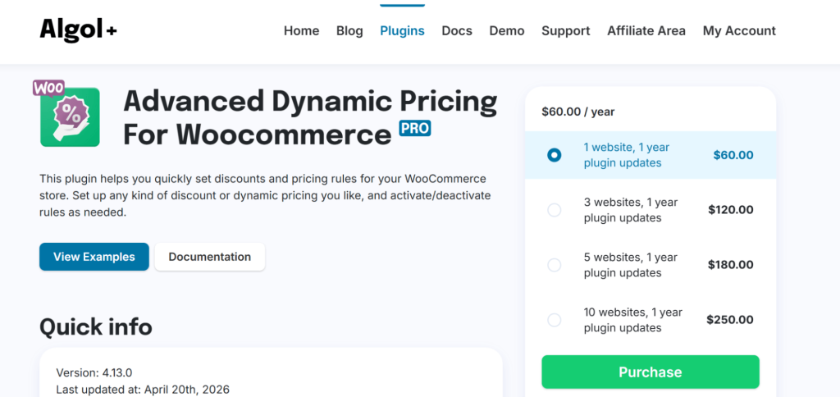Click 'Last updated at: April 20th, 2026'
Viewport: 840px width, 397px height.
coord(143,390)
